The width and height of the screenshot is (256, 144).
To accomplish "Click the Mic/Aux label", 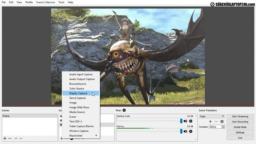I will point(120,126).
